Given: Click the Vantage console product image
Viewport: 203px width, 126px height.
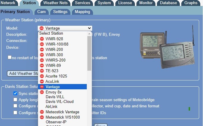Looking at the screenshot, I should pos(168,47).
